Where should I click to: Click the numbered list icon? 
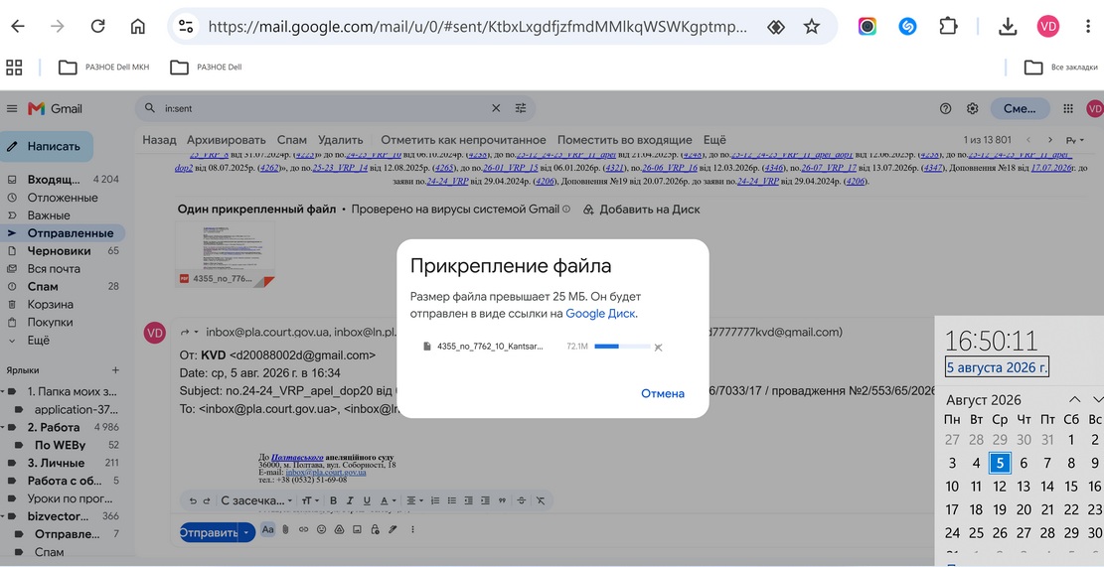[x=435, y=500]
